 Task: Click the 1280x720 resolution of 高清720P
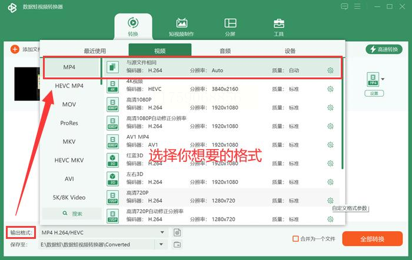coord(223,201)
